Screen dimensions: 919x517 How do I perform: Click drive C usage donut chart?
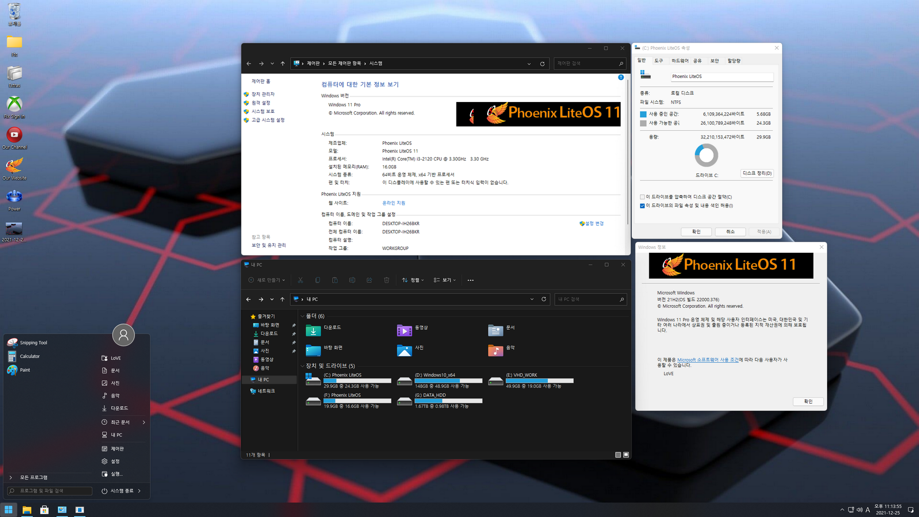tap(706, 155)
